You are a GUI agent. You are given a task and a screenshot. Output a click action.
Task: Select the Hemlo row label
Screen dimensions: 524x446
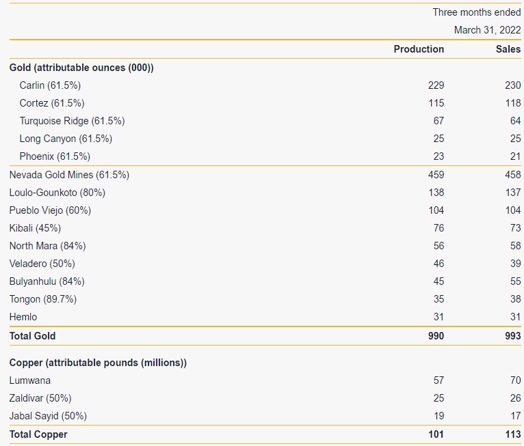pos(23,317)
